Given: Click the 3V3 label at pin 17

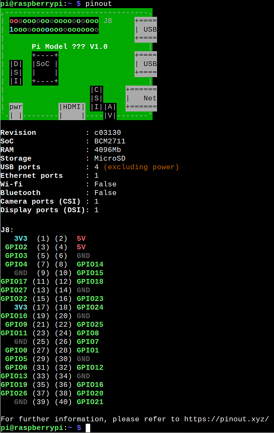Looking at the screenshot, I should (x=20, y=307).
